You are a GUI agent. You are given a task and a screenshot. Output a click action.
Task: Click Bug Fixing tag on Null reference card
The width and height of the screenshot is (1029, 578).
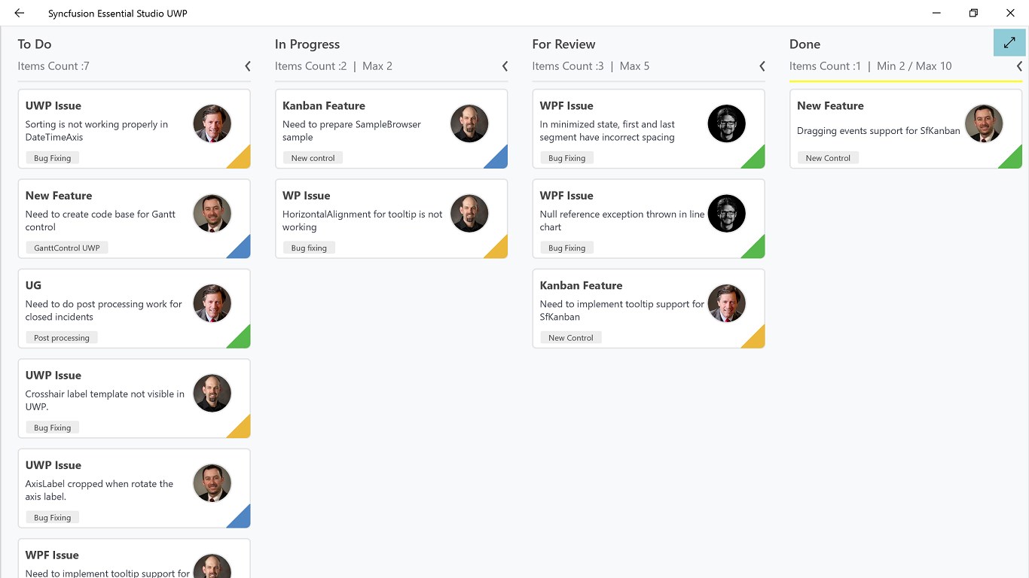click(x=567, y=248)
